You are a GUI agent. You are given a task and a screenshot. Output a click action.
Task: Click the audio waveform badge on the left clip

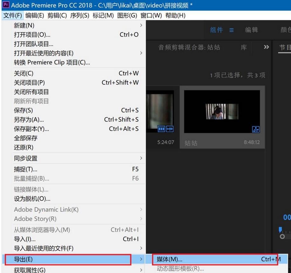pyautogui.click(x=170, y=129)
